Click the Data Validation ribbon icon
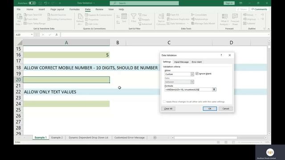 pos(168,24)
